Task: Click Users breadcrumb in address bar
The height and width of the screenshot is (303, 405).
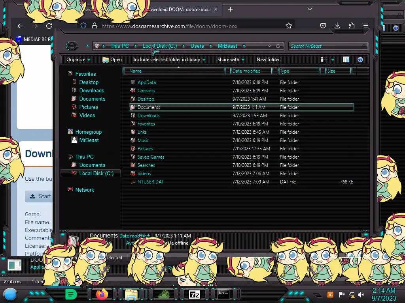Action: pos(197,46)
